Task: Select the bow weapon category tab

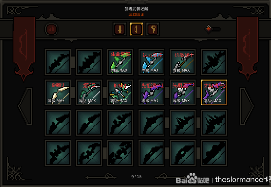Action: pyautogui.click(x=136, y=29)
